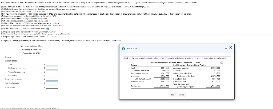Click the Marketable securities value 199,000
273x109 pixels.
166,71
